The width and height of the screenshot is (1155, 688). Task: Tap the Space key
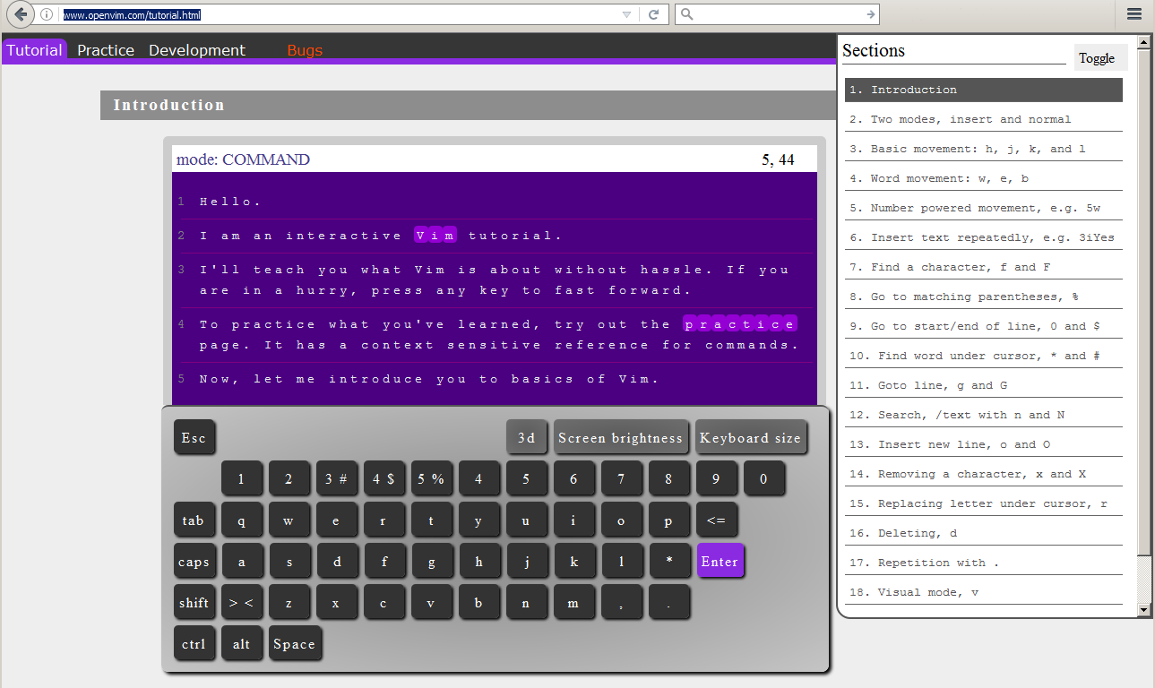(x=295, y=643)
